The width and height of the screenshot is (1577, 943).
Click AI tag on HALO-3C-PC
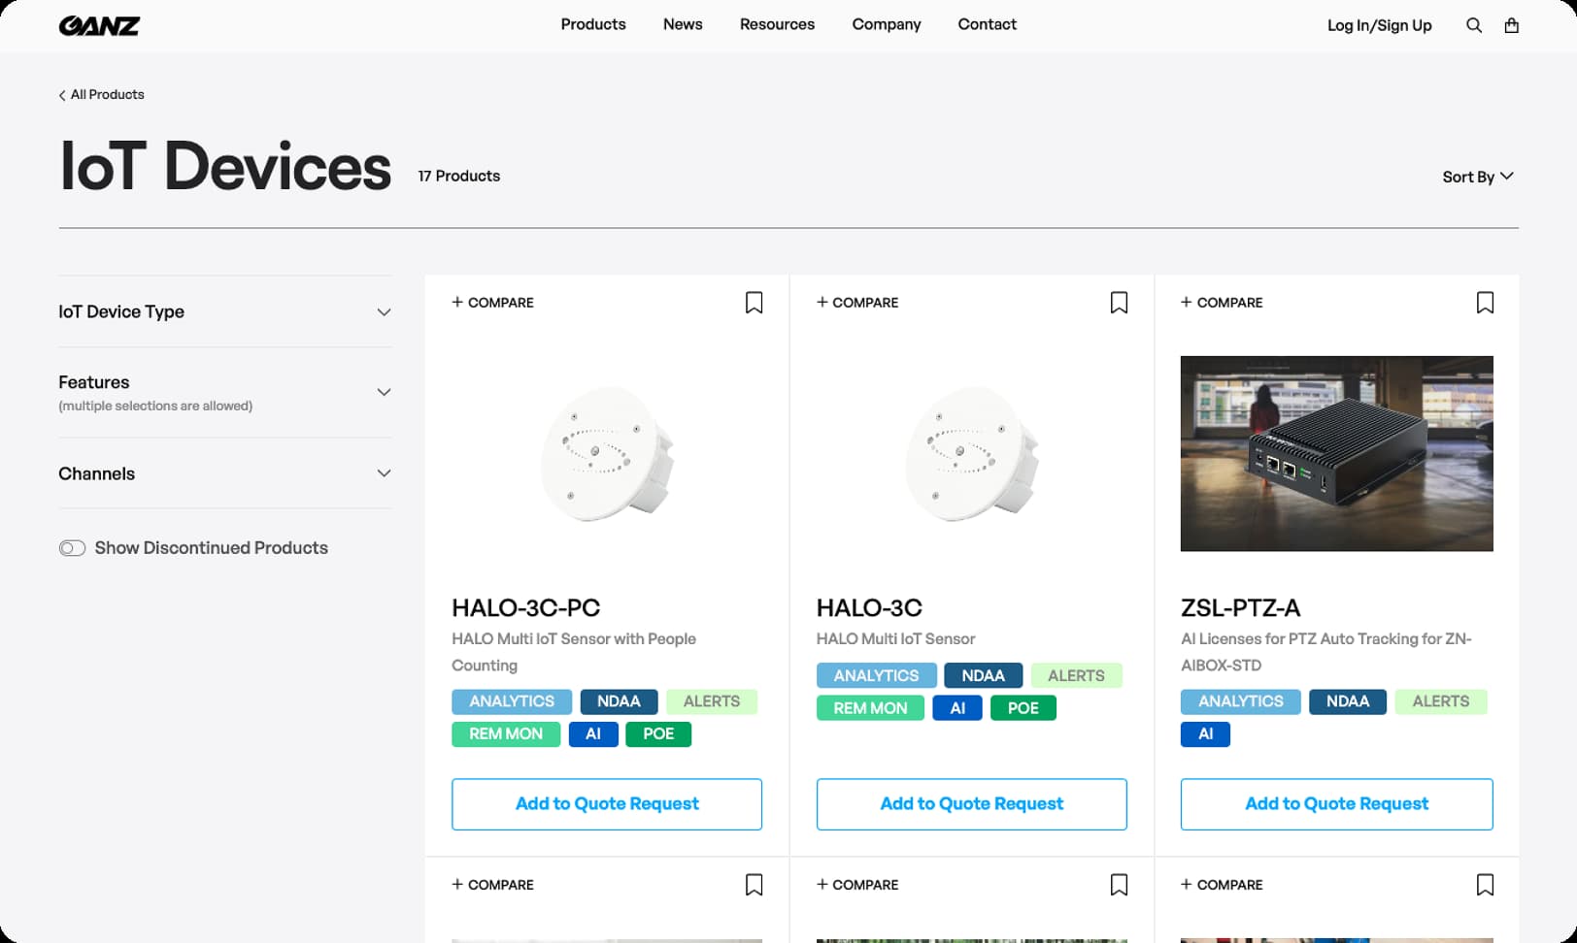click(593, 734)
